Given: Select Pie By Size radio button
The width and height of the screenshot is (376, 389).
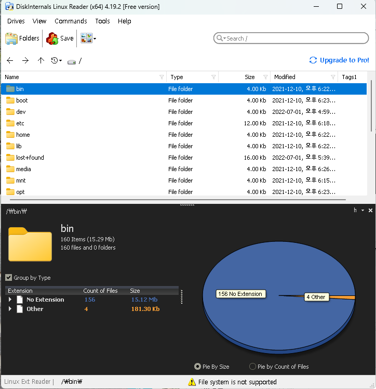Looking at the screenshot, I should point(197,367).
